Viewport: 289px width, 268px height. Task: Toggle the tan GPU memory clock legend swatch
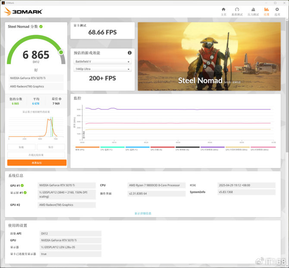(238, 147)
